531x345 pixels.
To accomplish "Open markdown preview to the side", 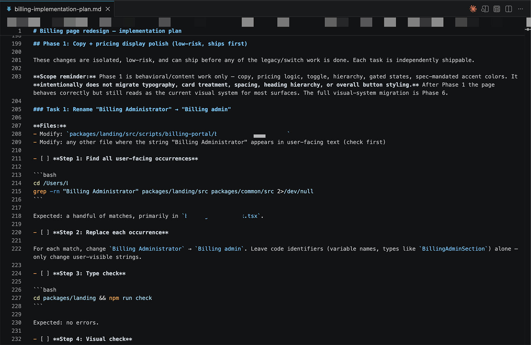I will [485, 9].
